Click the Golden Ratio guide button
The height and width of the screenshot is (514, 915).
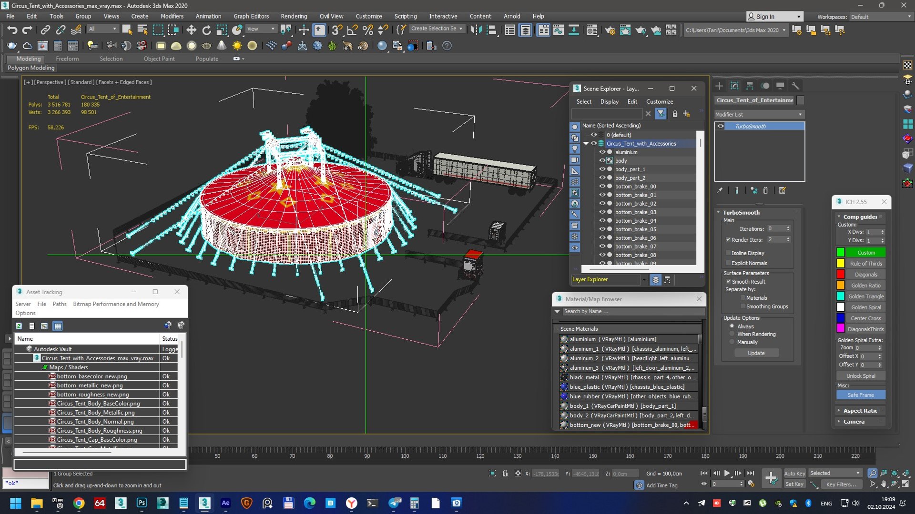(x=865, y=285)
